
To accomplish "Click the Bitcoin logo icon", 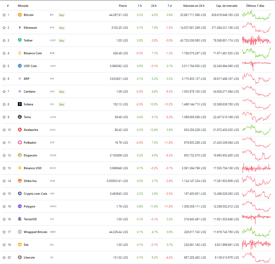I will (x=20, y=15).
